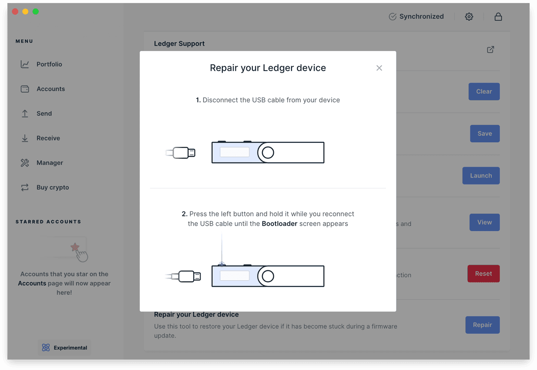Click the Accounts wallet icon

pyautogui.click(x=25, y=89)
